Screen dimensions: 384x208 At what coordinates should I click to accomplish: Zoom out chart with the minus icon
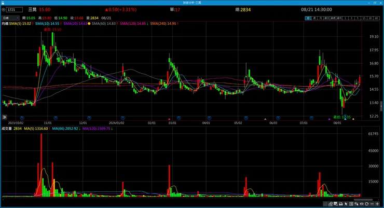click(x=372, y=204)
